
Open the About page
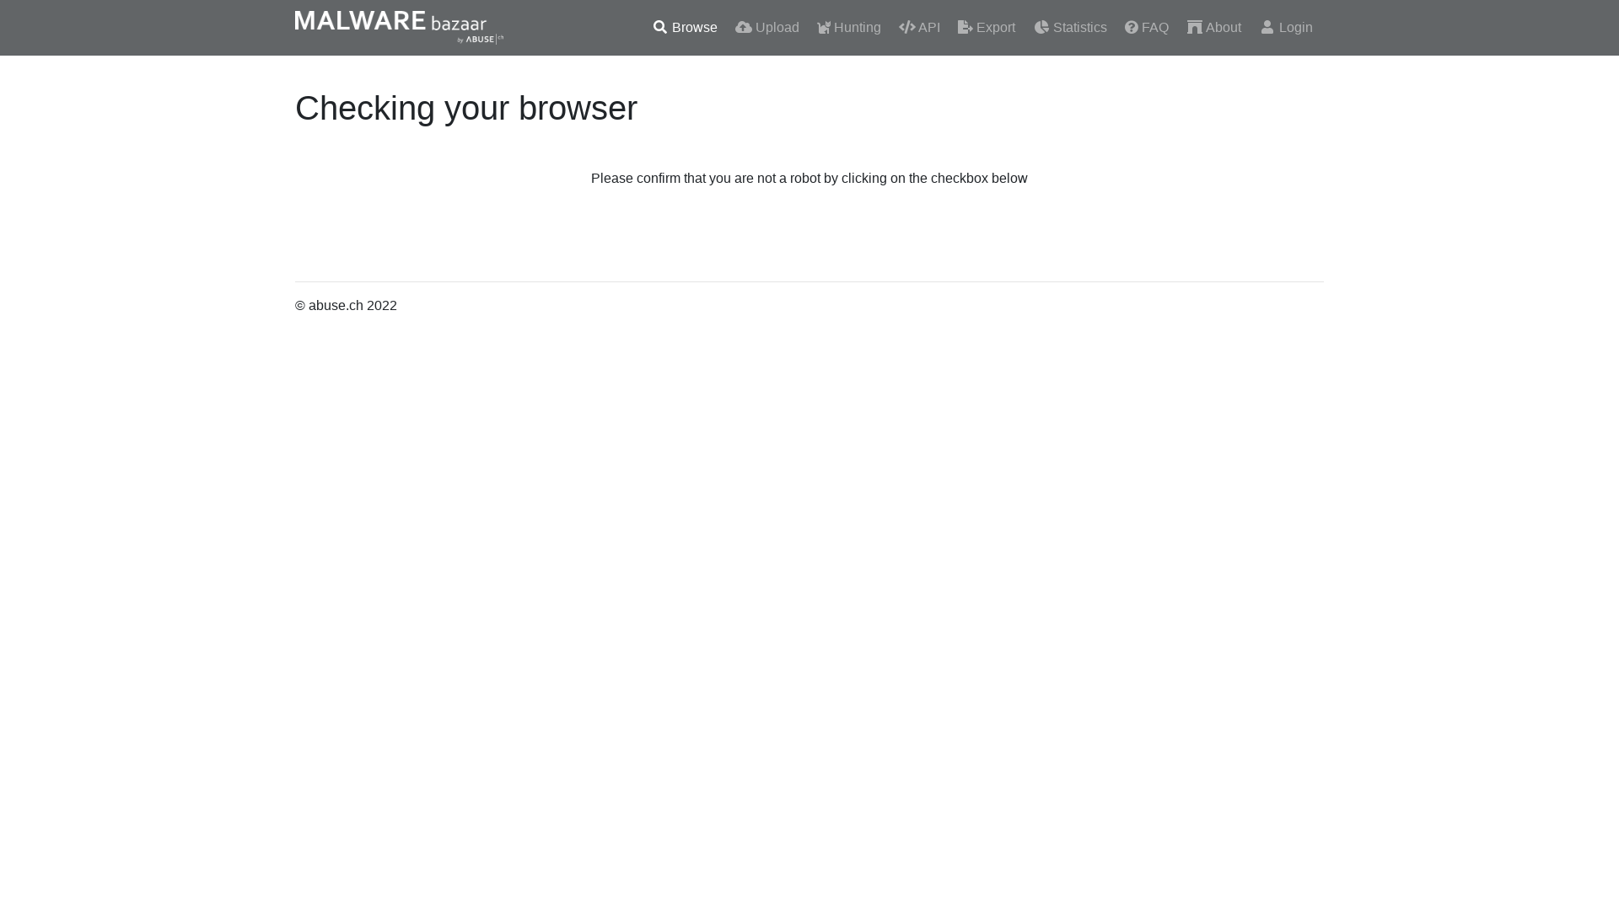coord(1223,27)
